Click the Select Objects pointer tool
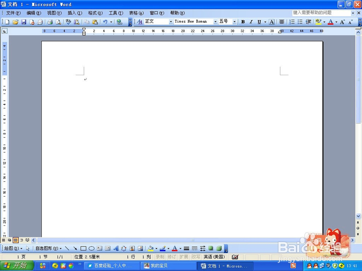Screen dimensions: 362x271 pyautogui.click(x=28, y=248)
